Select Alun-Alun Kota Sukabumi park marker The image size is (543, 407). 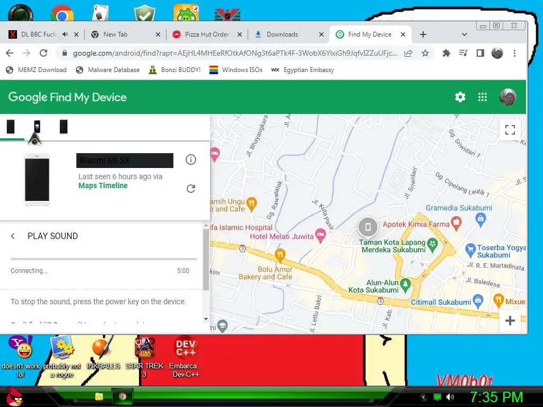(x=405, y=285)
